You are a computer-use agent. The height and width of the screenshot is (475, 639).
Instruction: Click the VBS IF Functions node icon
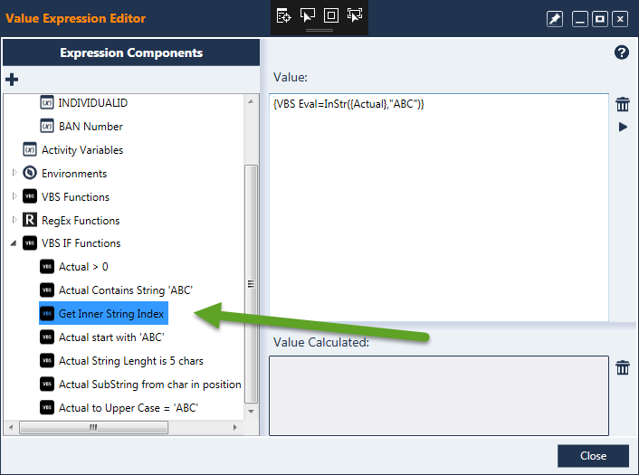(30, 243)
